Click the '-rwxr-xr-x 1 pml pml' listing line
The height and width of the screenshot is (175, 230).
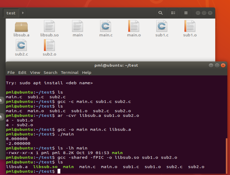[x=64, y=153]
